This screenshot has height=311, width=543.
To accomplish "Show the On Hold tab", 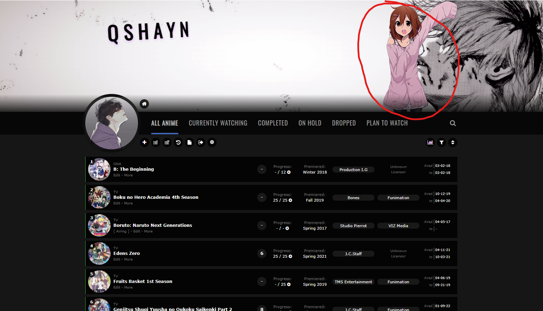I will pyautogui.click(x=310, y=123).
